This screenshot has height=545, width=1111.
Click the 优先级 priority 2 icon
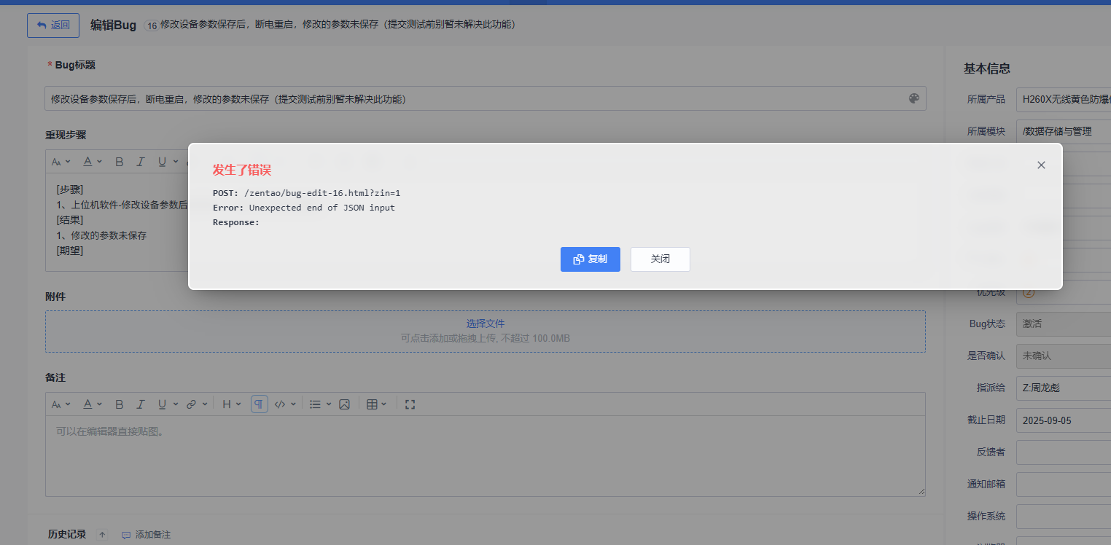tap(1029, 291)
